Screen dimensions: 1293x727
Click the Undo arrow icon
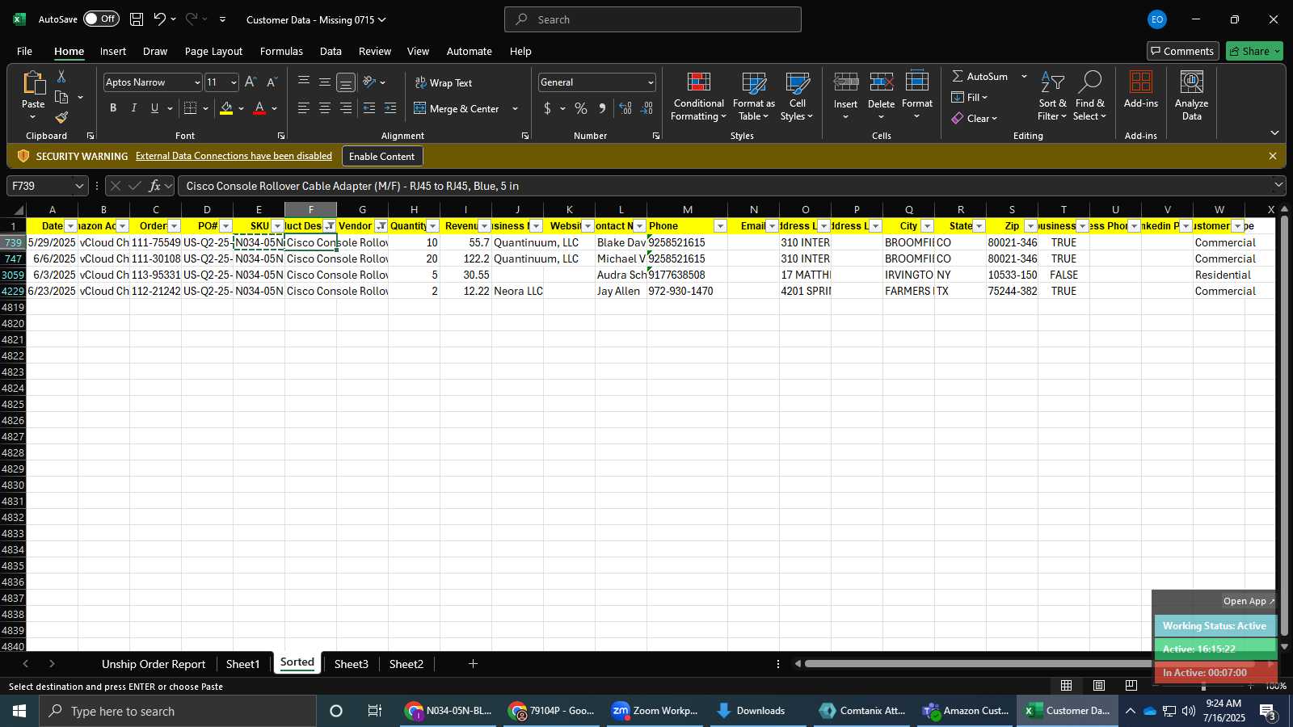point(160,19)
